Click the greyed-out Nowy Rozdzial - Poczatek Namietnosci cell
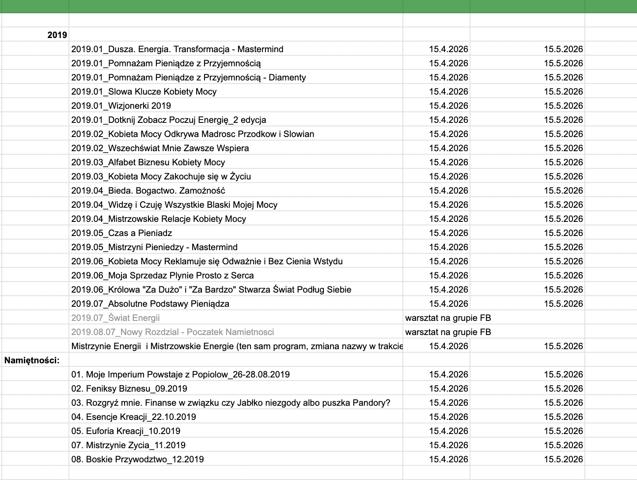The height and width of the screenshot is (480, 637). pos(172,332)
